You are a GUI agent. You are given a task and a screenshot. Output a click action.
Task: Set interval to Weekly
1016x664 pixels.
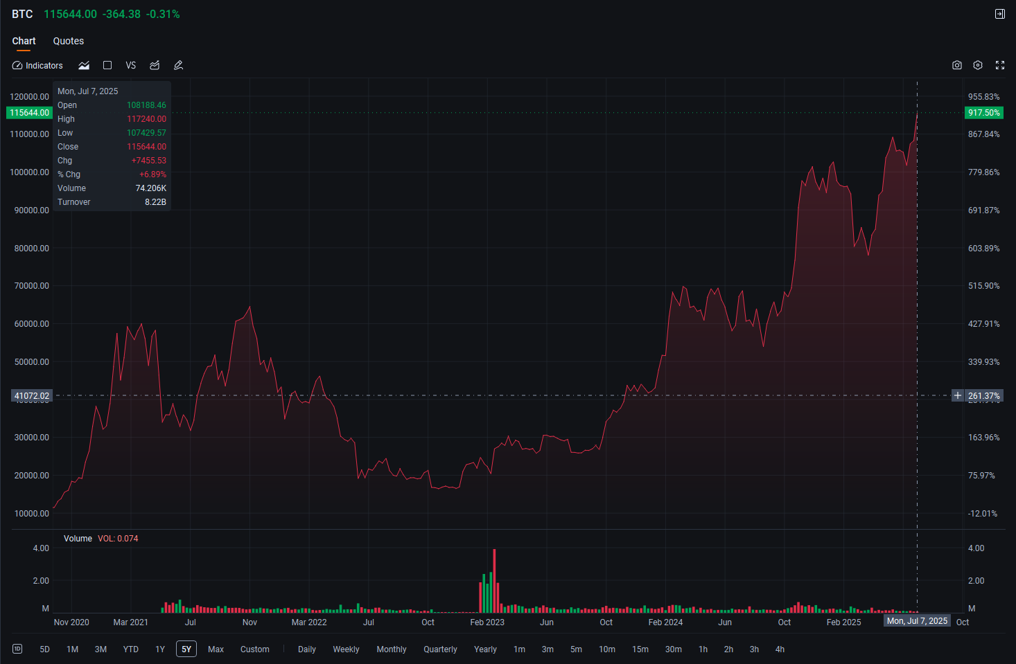(x=346, y=649)
